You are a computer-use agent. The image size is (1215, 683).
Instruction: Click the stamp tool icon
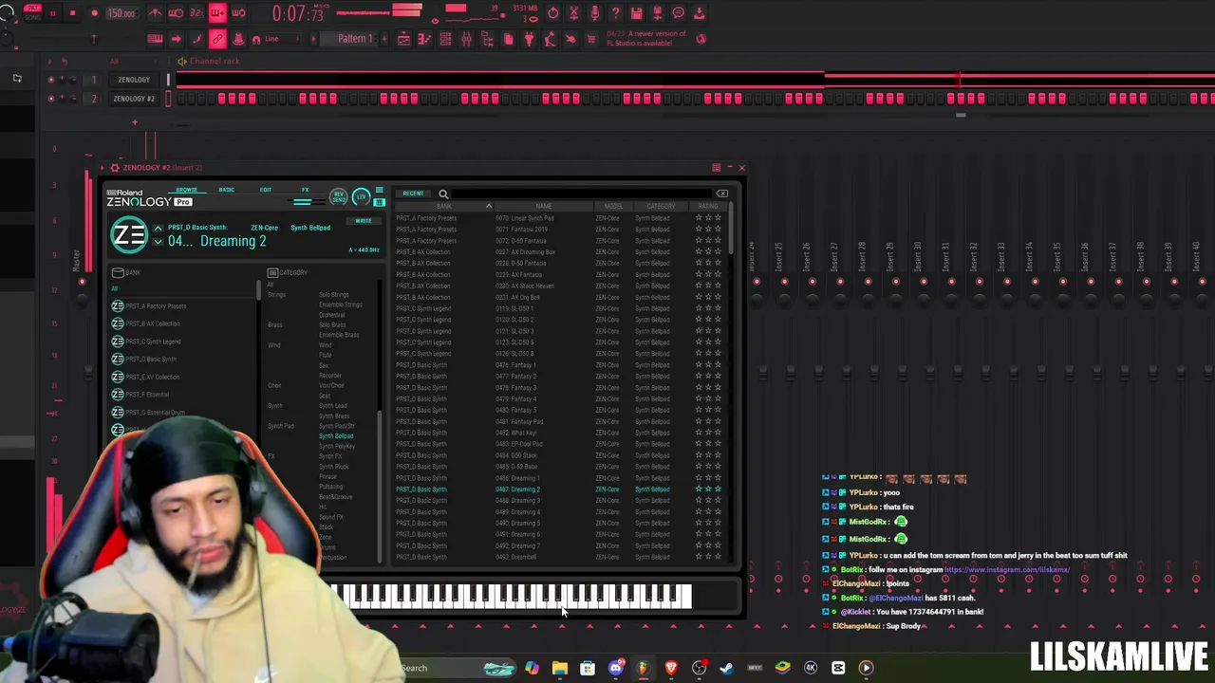(x=238, y=39)
